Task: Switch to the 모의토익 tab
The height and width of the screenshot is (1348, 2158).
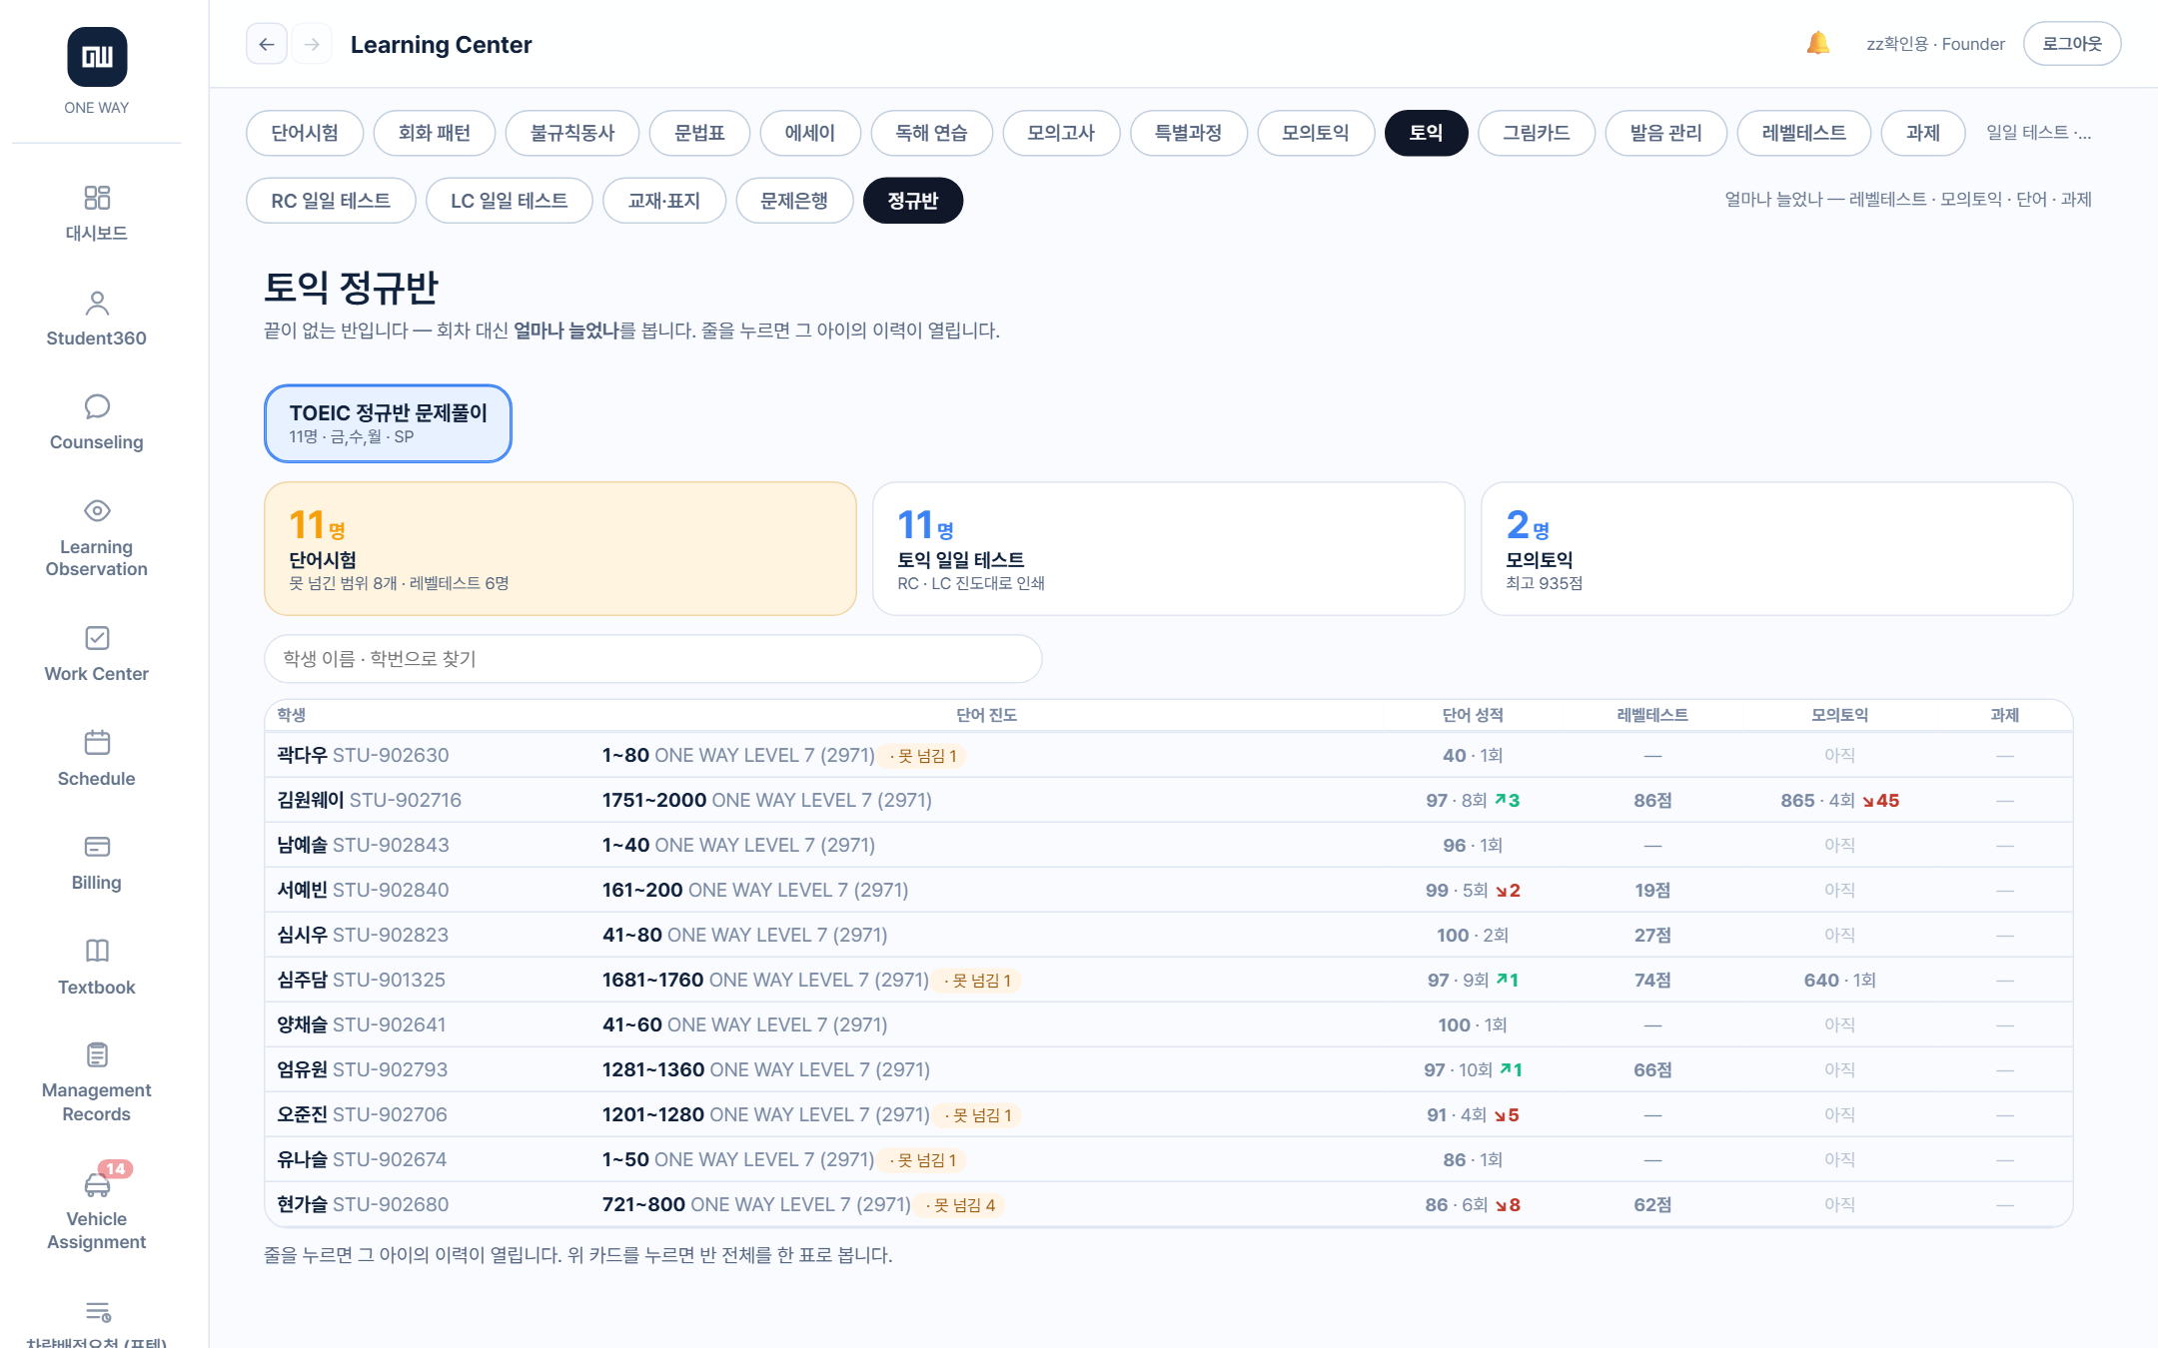Action: (x=1316, y=133)
